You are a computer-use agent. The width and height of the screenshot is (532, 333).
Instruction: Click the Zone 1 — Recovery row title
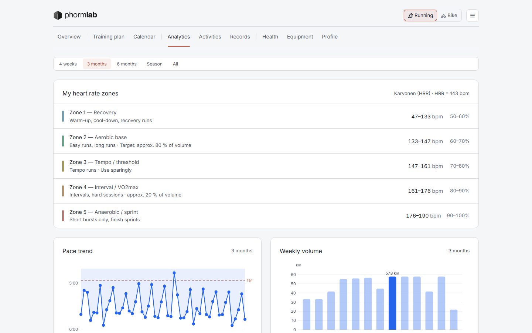point(93,112)
